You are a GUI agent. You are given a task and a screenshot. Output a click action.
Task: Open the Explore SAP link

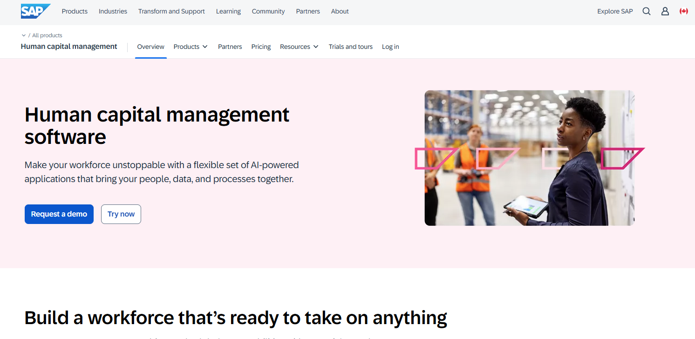[x=615, y=11]
